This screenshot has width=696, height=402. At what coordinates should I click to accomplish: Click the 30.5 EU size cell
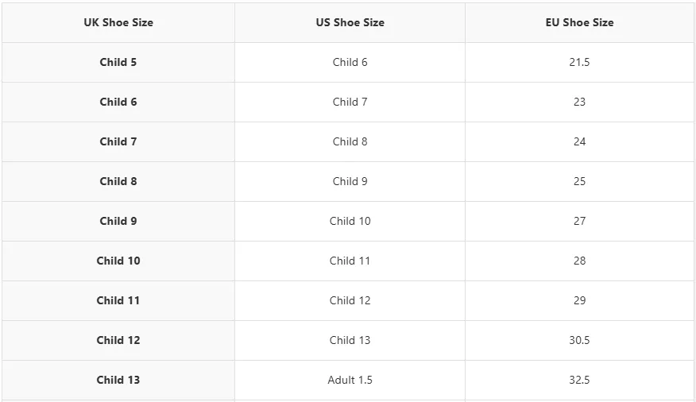[579, 340]
